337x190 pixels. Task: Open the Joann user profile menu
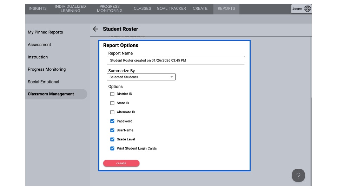(x=301, y=8)
